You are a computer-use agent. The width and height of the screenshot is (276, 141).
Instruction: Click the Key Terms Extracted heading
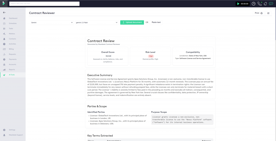pyautogui.click(x=100, y=136)
